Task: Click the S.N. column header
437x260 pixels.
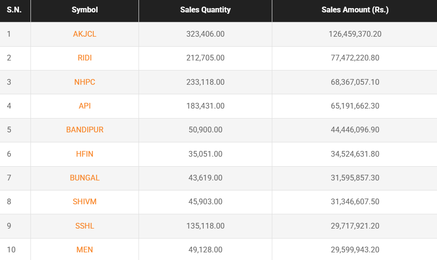Action: (x=14, y=10)
